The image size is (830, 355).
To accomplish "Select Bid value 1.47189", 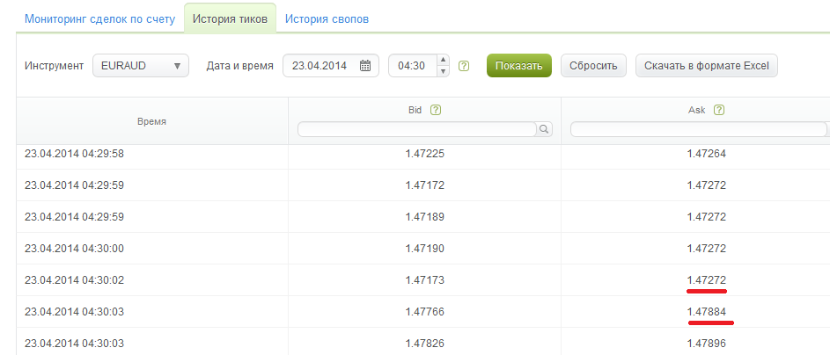I will (x=424, y=217).
